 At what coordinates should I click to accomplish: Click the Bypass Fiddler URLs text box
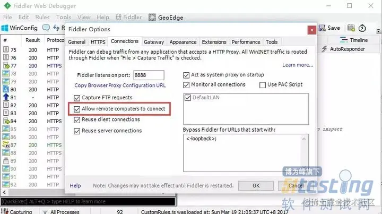246,153
